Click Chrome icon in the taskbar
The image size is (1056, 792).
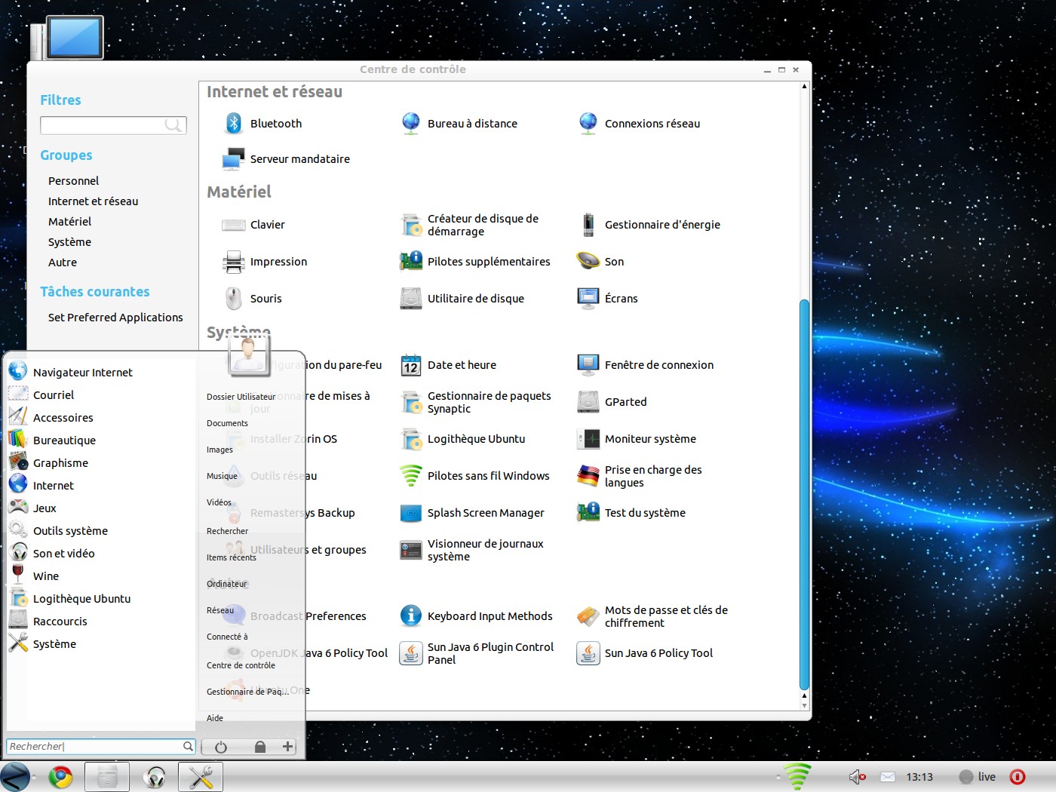tap(60, 777)
